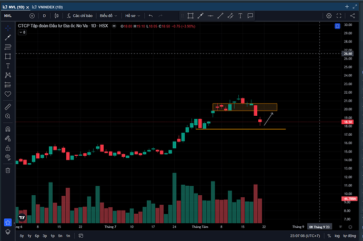Click the blue sync button near price scale
This screenshot has height=241, width=363.
(x=337, y=26)
